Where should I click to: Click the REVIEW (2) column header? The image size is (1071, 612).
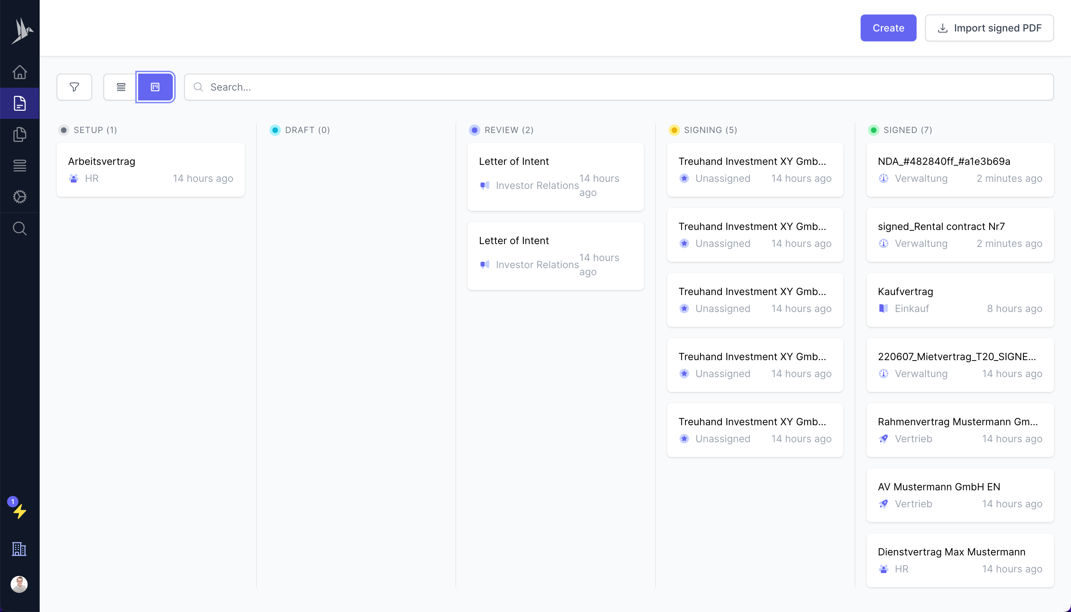(x=508, y=130)
